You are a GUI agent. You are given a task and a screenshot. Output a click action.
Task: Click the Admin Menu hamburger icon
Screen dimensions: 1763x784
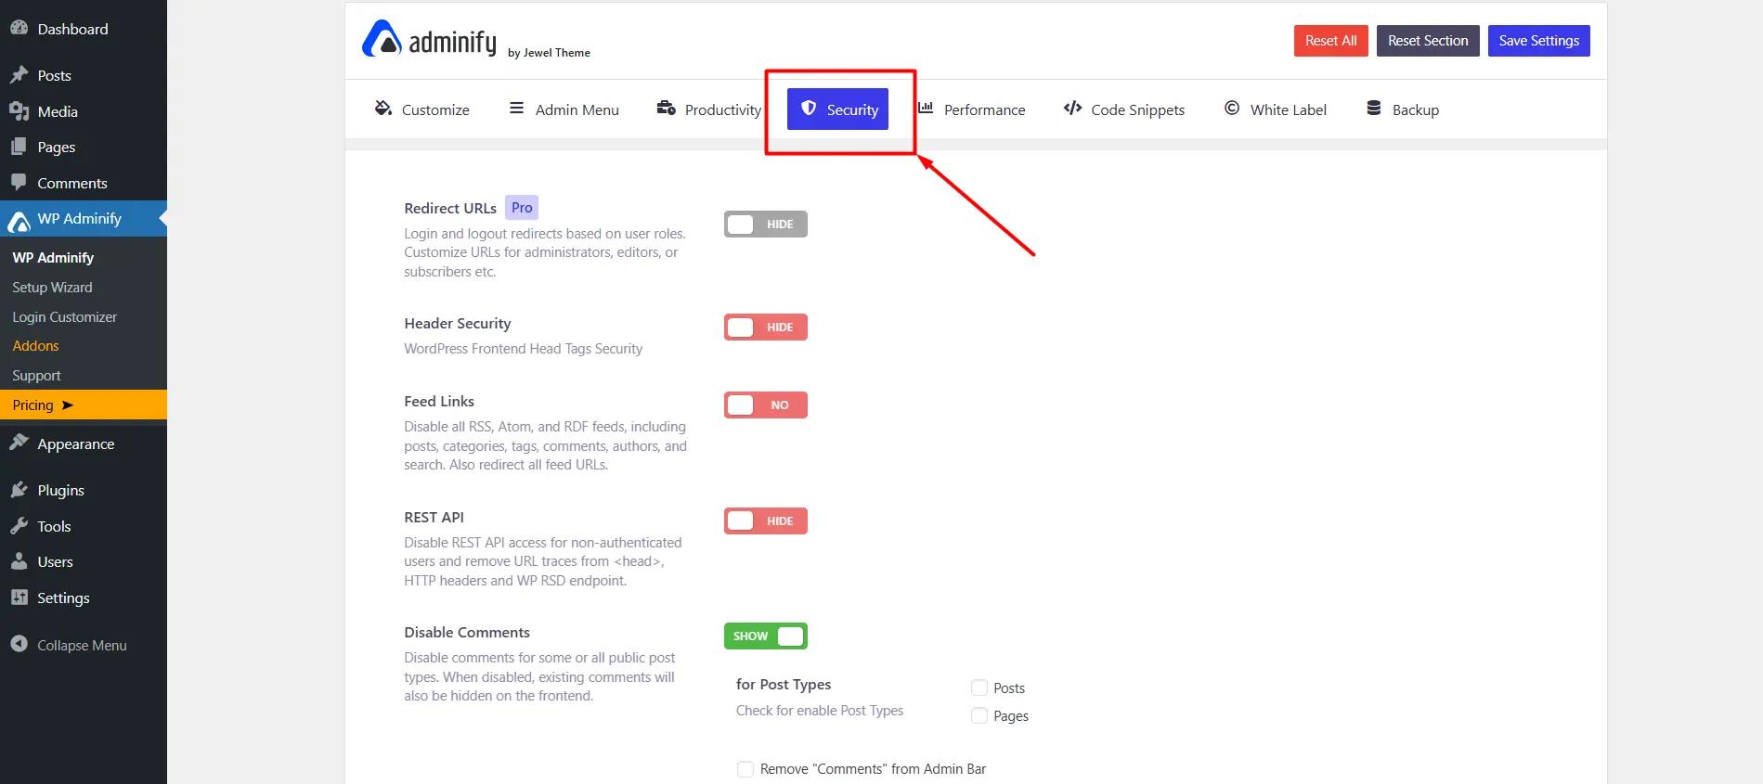517,109
